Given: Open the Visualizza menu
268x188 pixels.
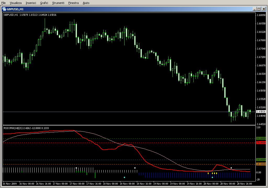Looking at the screenshot, I should (x=15, y=3).
